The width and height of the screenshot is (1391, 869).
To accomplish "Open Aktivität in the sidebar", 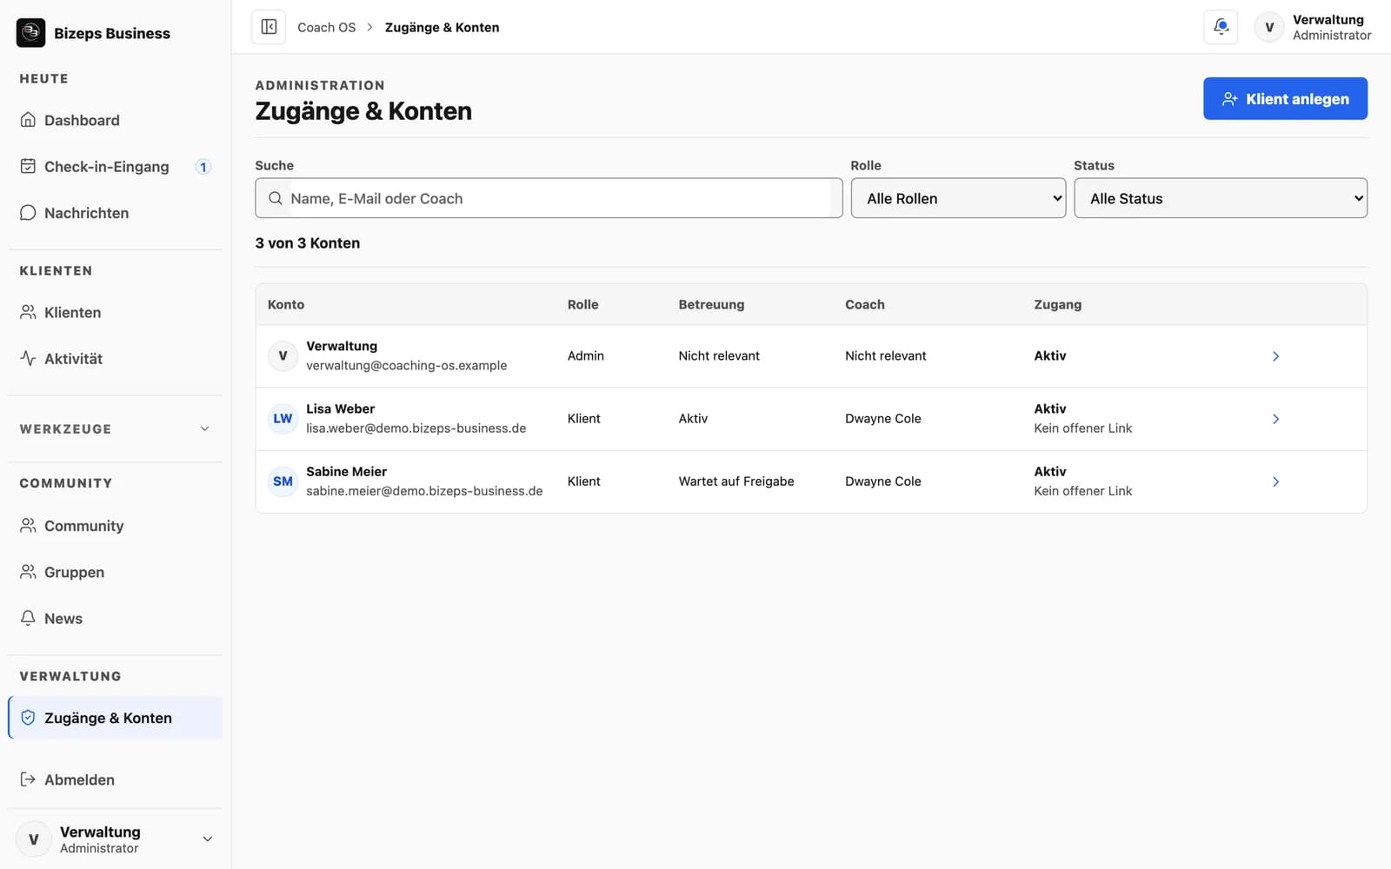I will tap(115, 358).
